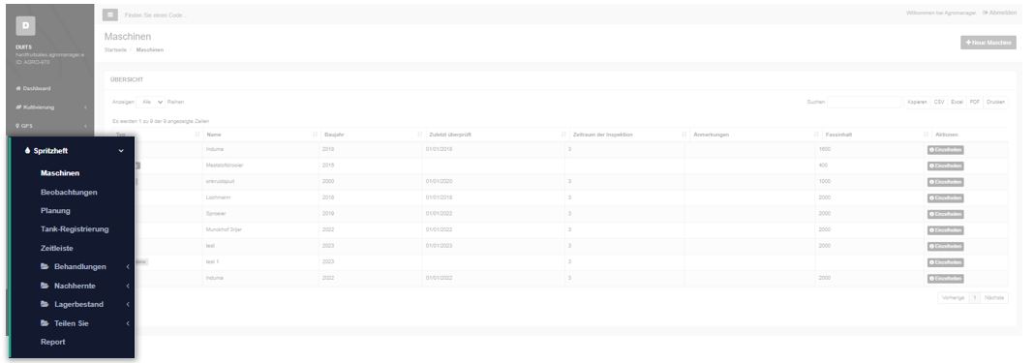Open Maschinen in the Spritzheft menu

(x=60, y=173)
